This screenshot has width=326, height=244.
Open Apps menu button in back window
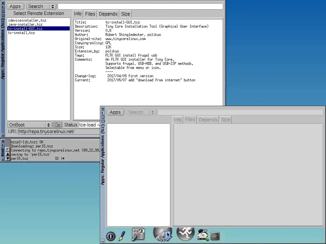click(x=15, y=6)
